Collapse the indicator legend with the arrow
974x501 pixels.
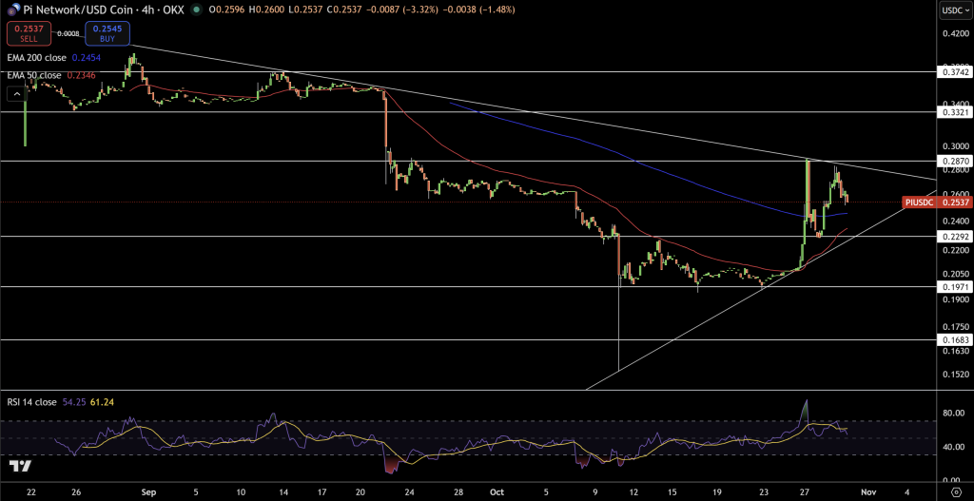pos(17,94)
